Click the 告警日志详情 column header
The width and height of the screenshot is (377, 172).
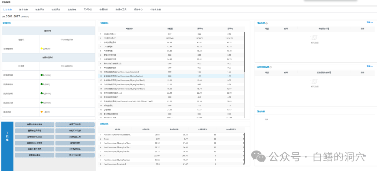[324, 29]
